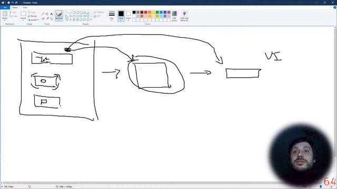Click the Edit colors button
The width and height of the screenshot is (337, 189).
(174, 16)
